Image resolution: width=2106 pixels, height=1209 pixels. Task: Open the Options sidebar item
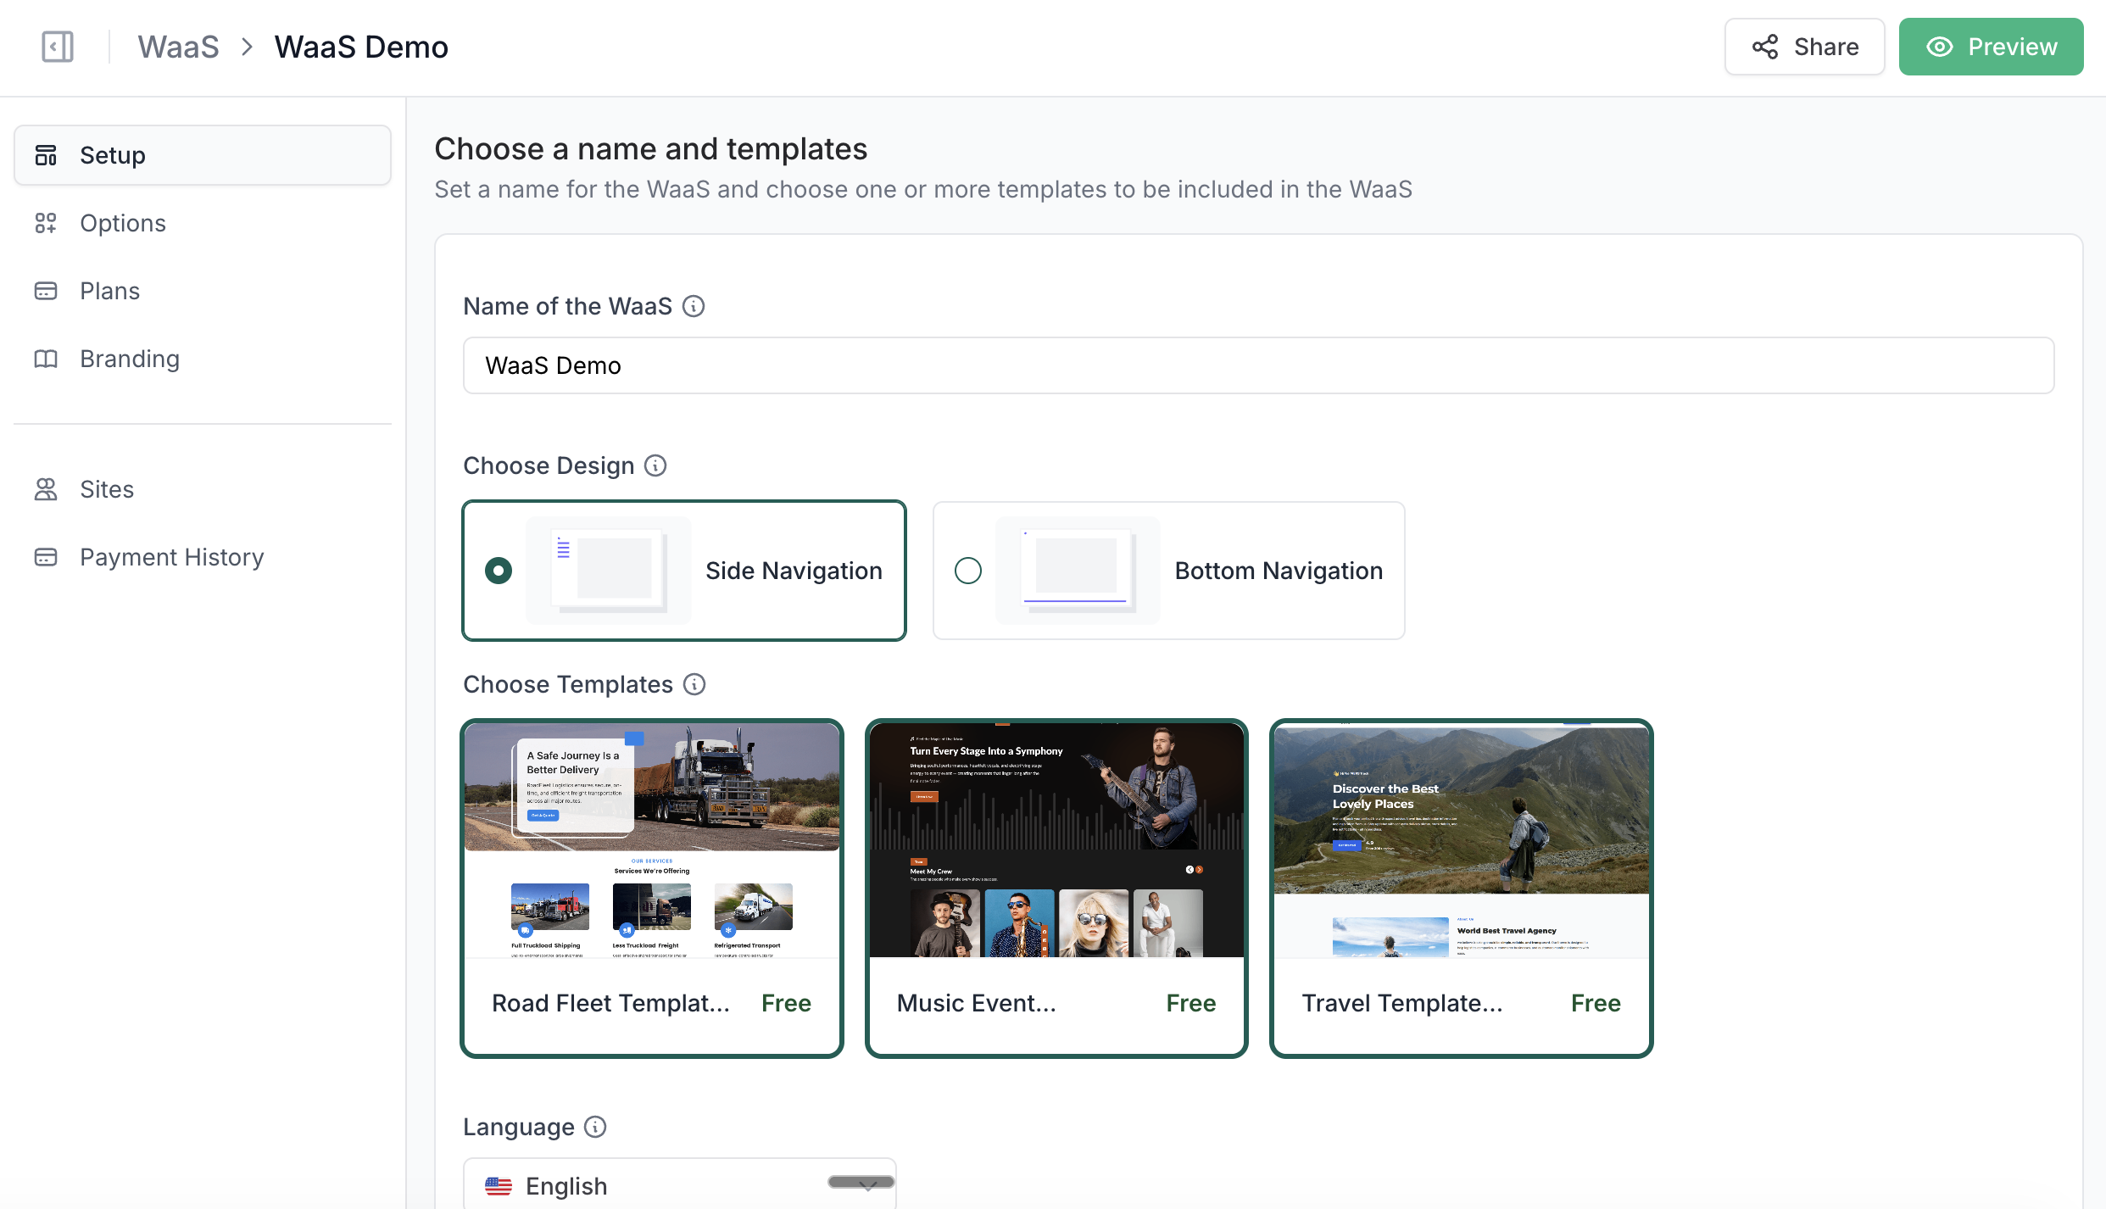coord(123,223)
